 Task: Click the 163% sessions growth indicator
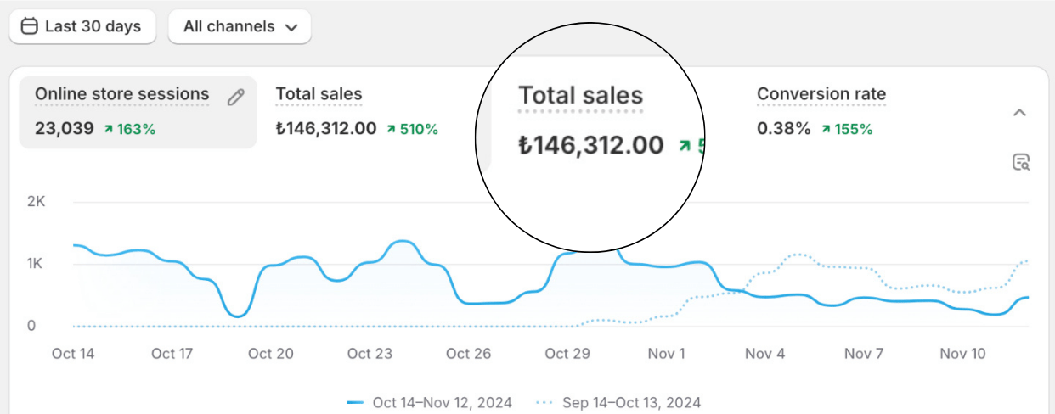coord(129,129)
